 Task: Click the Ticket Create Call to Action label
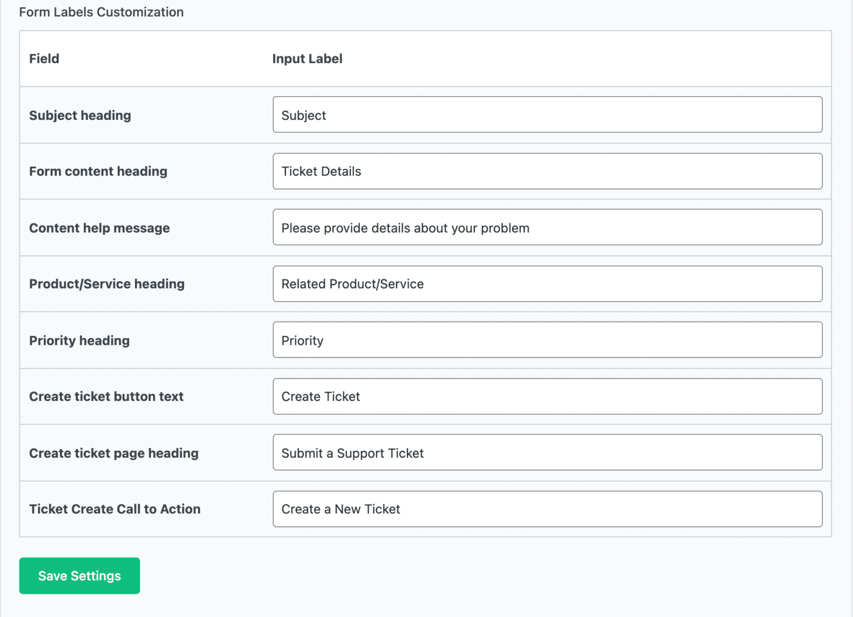pos(115,509)
